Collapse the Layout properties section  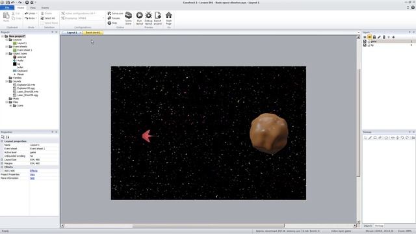coord(2,142)
